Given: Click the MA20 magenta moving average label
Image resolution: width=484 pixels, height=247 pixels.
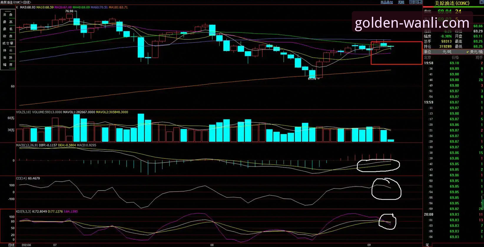Looking at the screenshot, I should (x=63, y=7).
